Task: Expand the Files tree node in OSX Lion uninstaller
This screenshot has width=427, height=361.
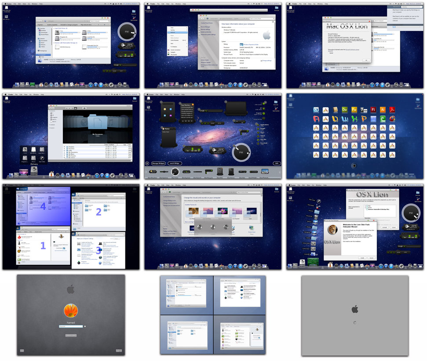Action: [x=365, y=206]
